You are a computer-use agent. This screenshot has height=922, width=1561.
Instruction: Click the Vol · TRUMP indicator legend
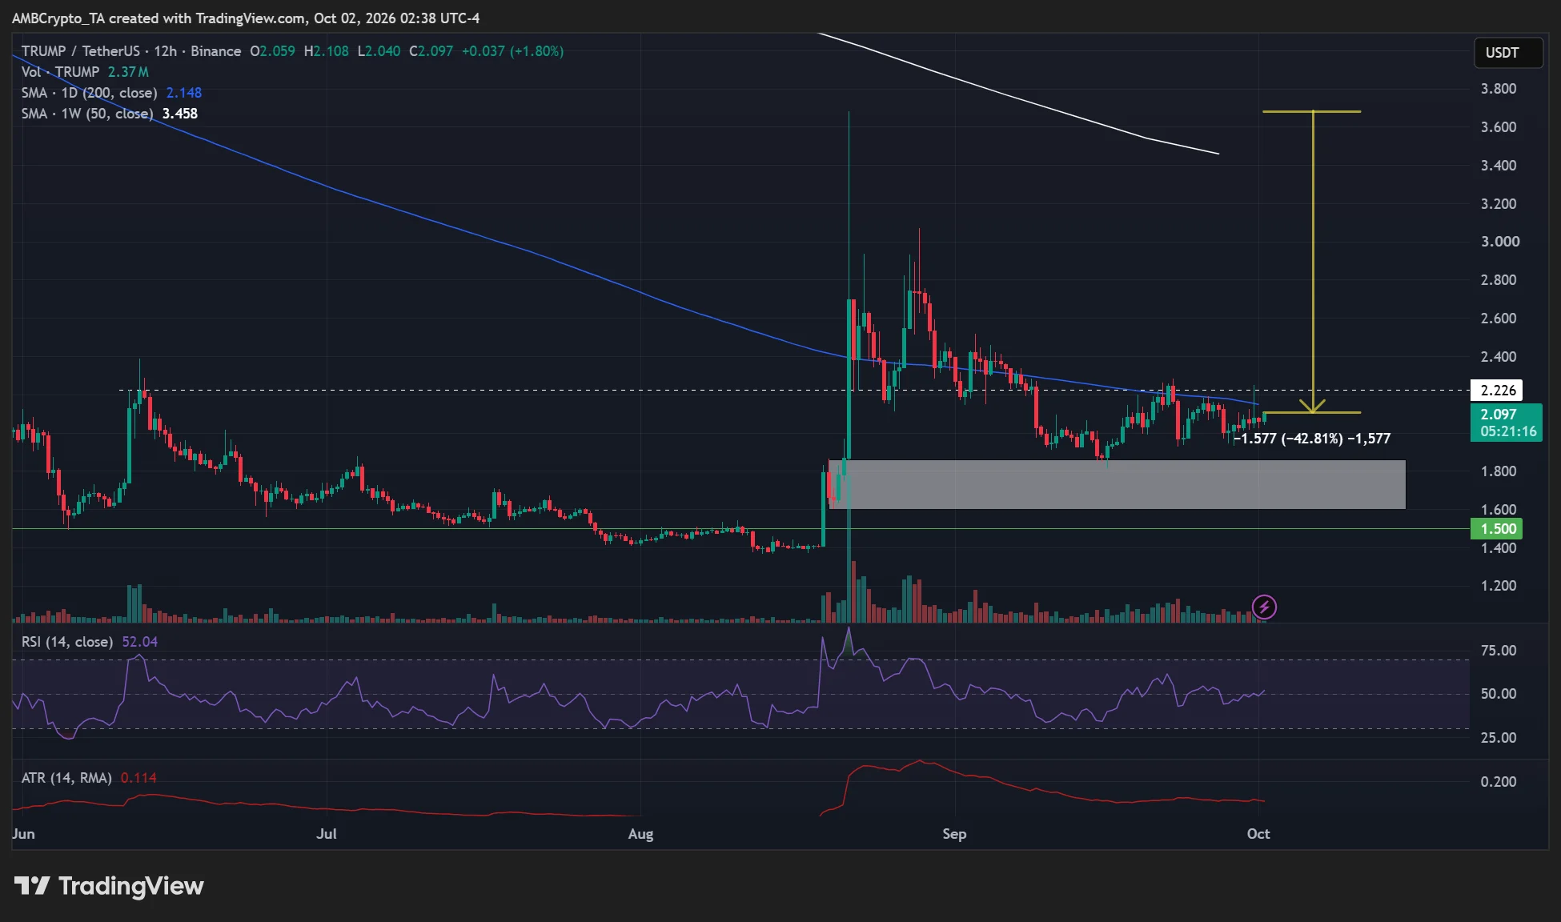pyautogui.click(x=85, y=72)
